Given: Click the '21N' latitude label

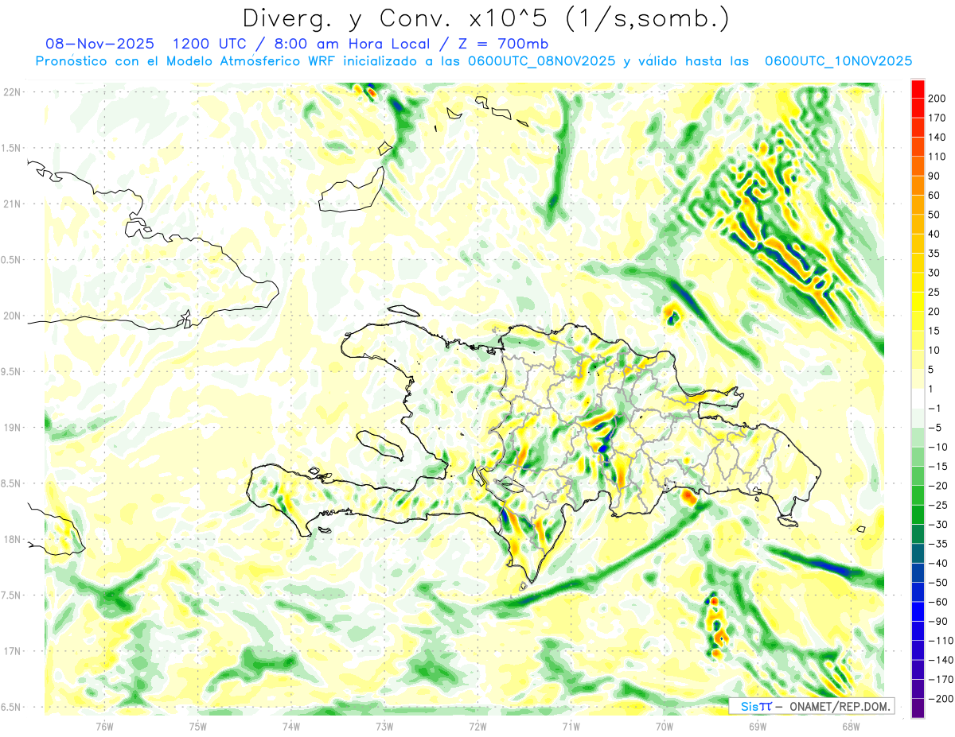Looking at the screenshot, I should 13,204.
